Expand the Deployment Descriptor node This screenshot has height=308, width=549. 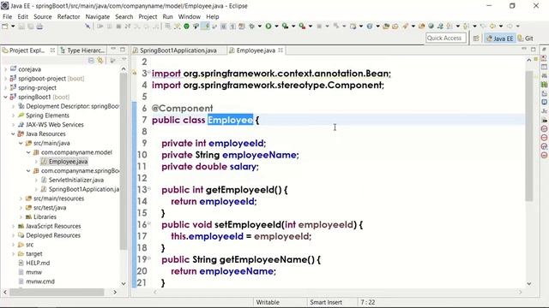click(14, 106)
